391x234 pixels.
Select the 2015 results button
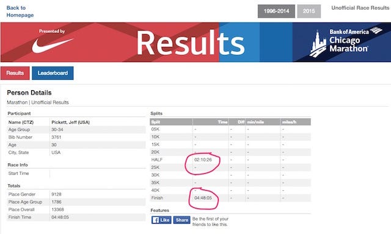click(309, 11)
